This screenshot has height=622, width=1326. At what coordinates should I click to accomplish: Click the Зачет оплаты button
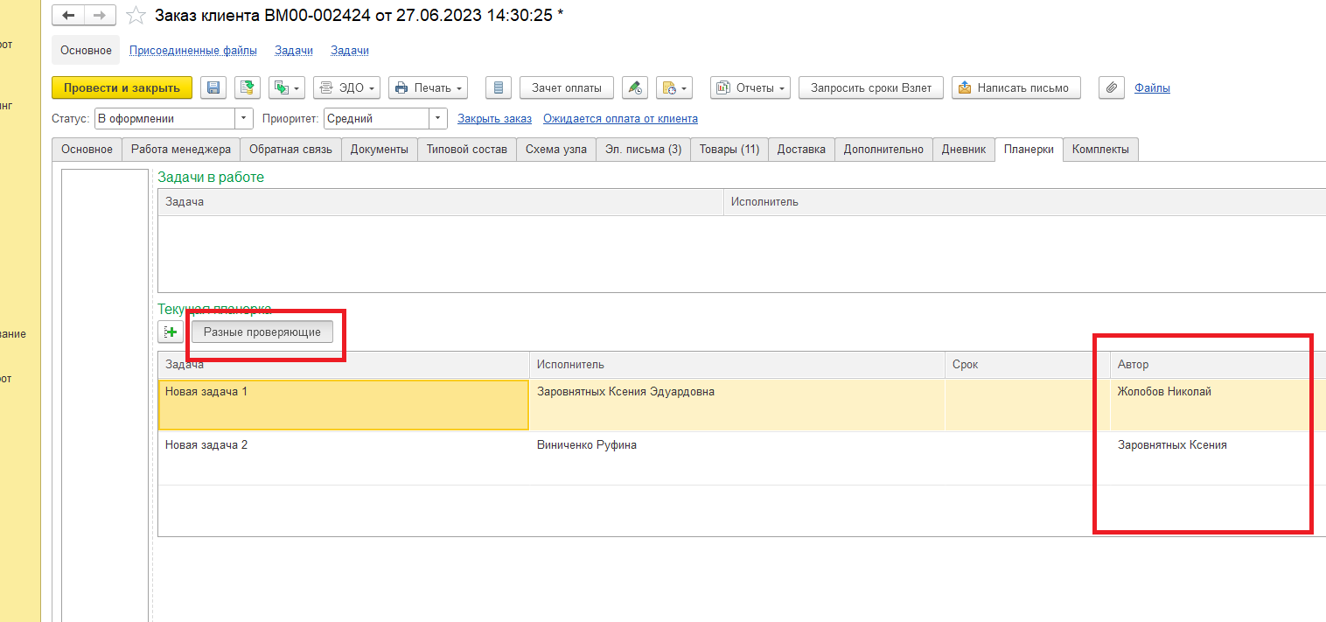coord(567,87)
